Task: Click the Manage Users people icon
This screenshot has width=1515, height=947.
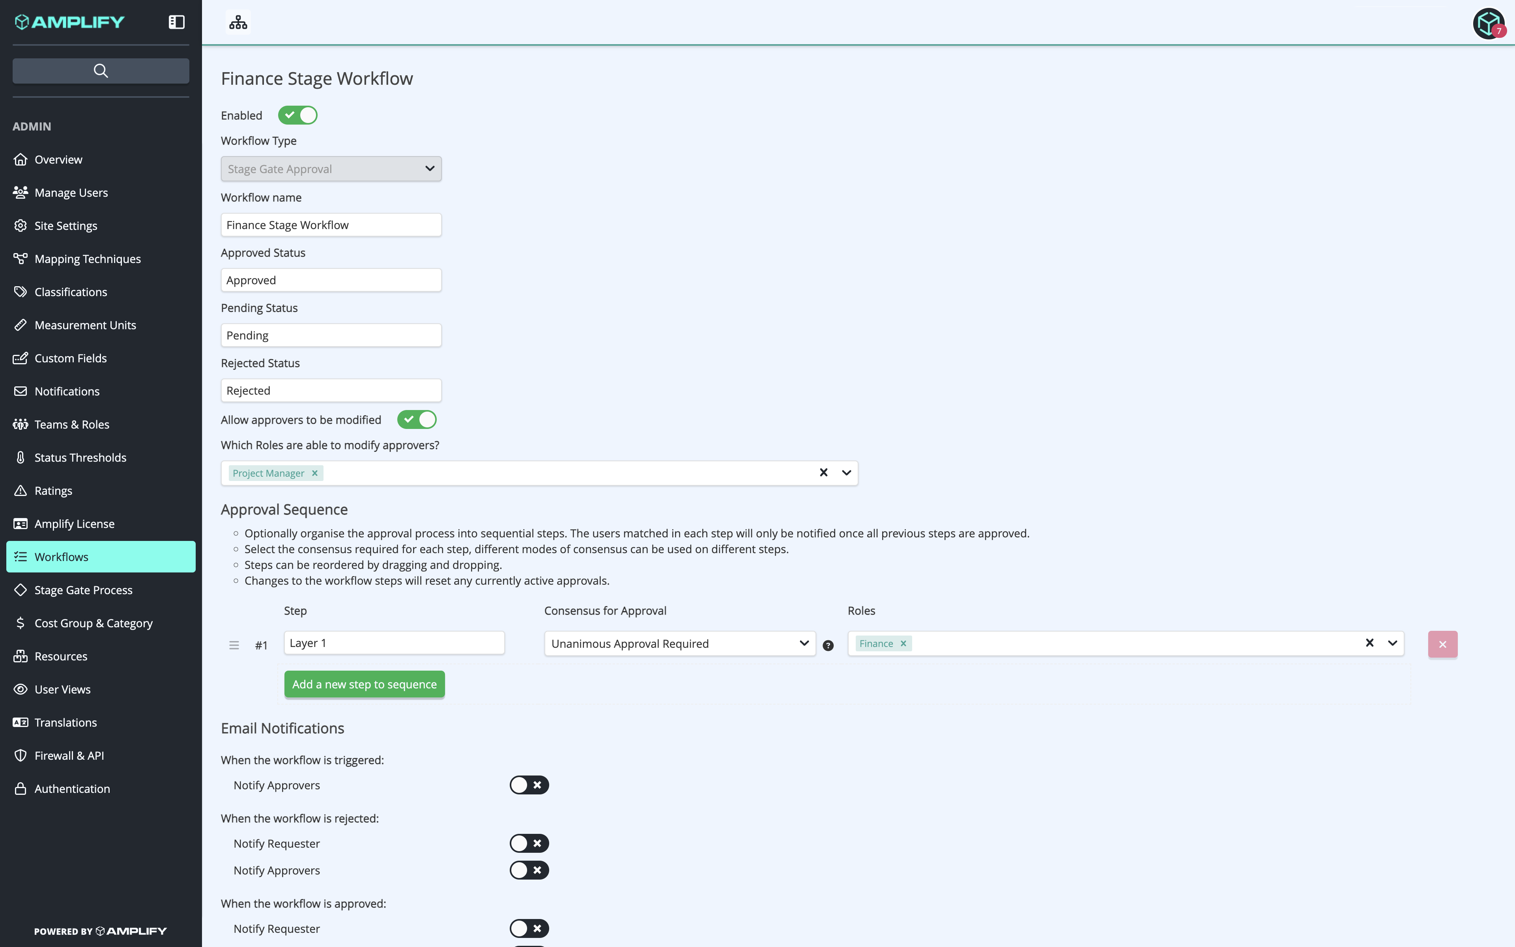Action: [x=21, y=192]
